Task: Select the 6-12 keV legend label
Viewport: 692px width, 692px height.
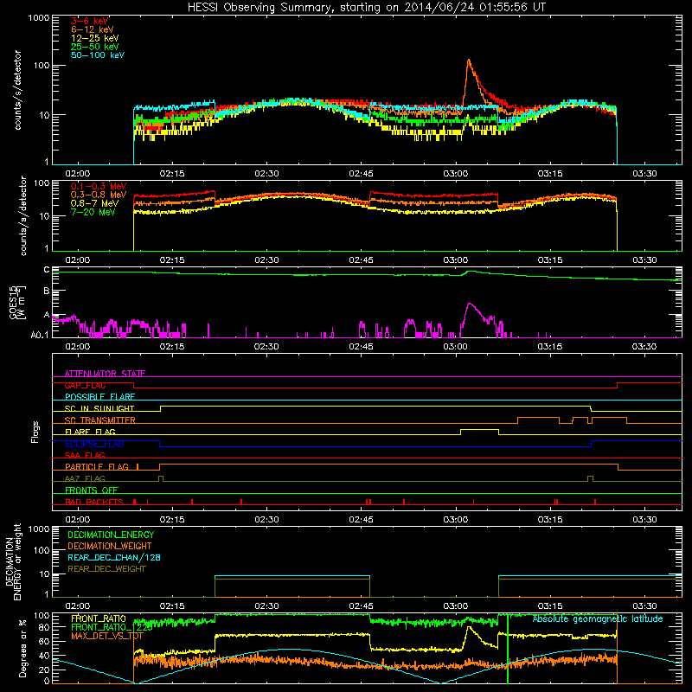Action: [x=93, y=29]
